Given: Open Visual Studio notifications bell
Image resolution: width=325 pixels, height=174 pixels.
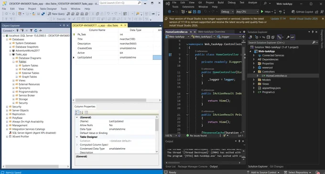Looking at the screenshot, I should click(317, 172).
